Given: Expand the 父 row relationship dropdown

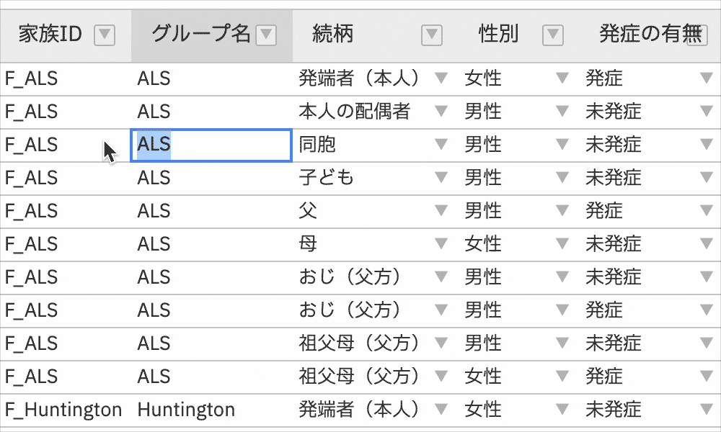Looking at the screenshot, I should 441,210.
